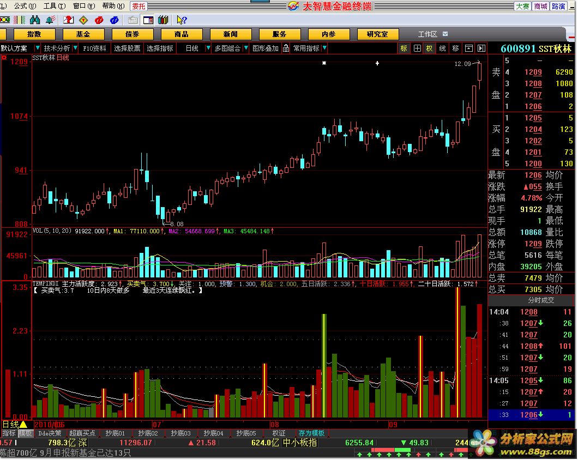
Task: Toggle the 移 move chart button
Action: tap(456, 49)
